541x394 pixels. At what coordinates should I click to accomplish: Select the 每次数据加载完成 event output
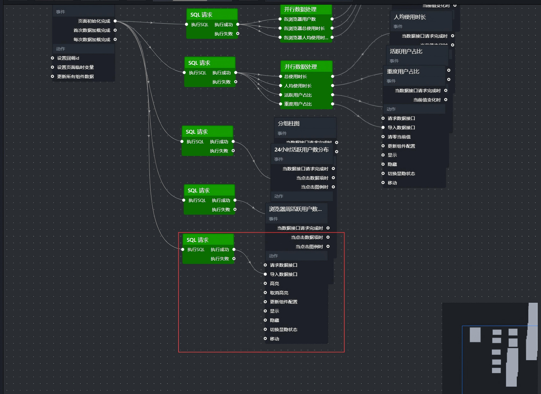point(92,40)
